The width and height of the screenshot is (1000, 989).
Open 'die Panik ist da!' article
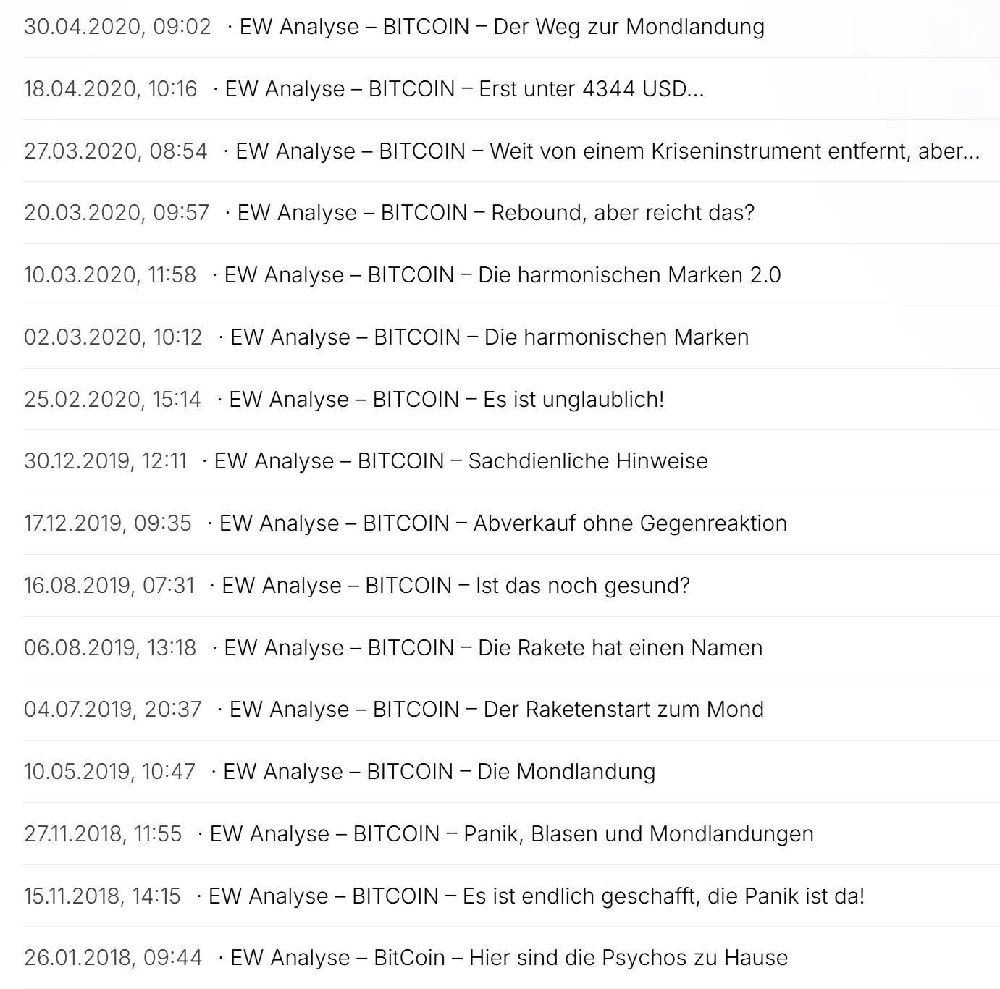(x=536, y=896)
